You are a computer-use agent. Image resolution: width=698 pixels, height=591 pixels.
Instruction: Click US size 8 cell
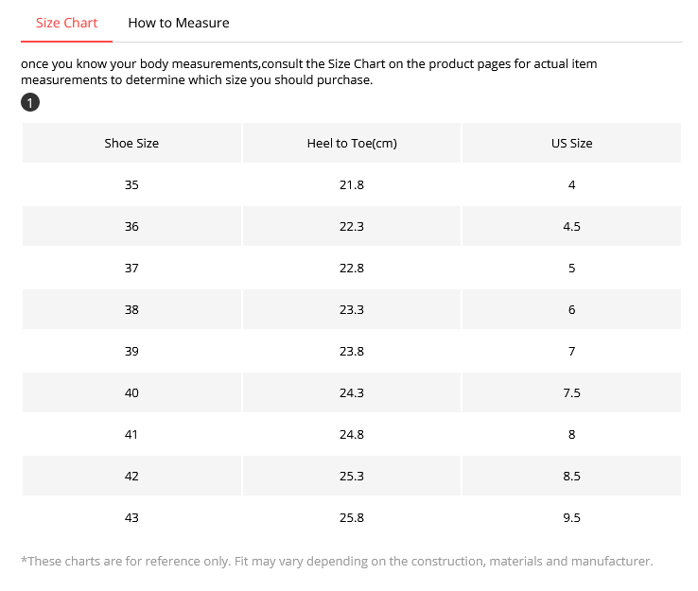coord(571,435)
